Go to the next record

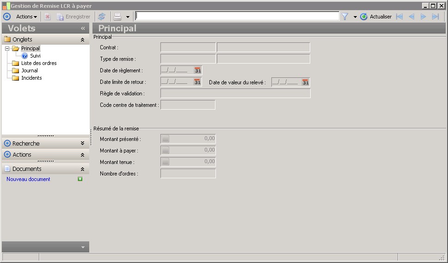(x=423, y=17)
